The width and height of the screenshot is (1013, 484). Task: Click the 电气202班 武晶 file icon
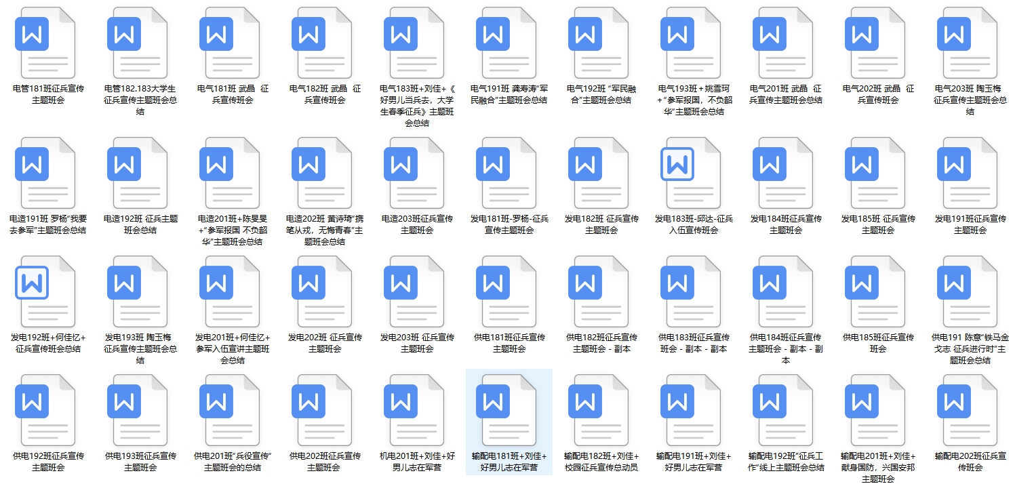(x=875, y=43)
